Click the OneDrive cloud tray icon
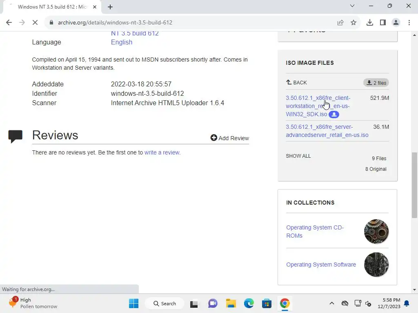Image resolution: width=418 pixels, height=313 pixels. 345,303
